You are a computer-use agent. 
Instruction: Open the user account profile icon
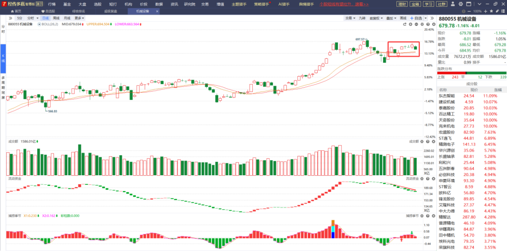tap(454, 4)
